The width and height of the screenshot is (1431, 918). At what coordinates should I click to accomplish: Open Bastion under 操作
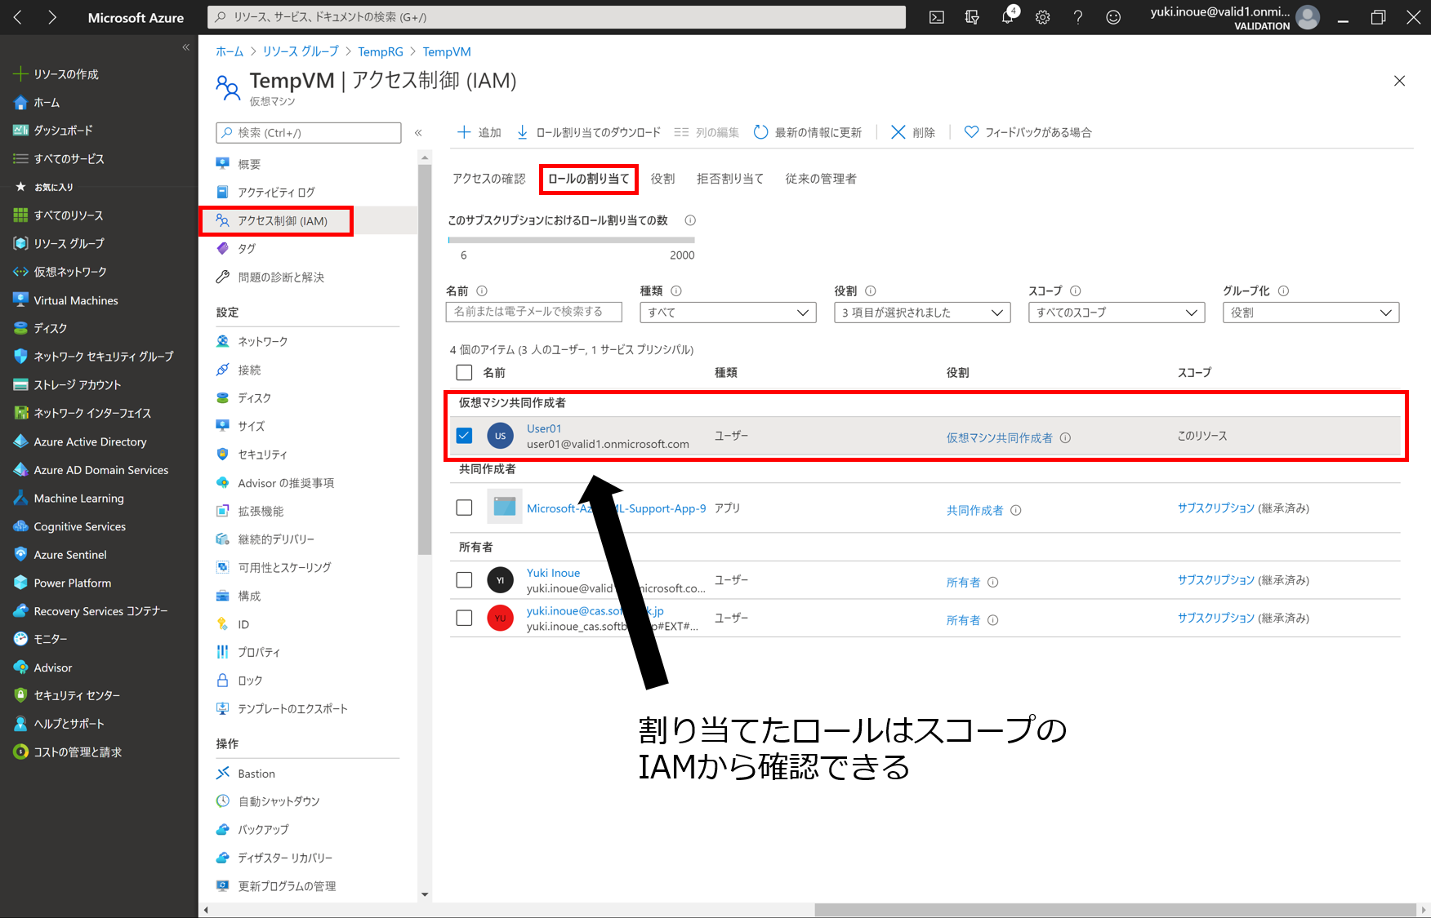point(256,774)
